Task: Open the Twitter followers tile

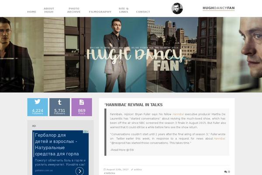Action: click(x=38, y=107)
